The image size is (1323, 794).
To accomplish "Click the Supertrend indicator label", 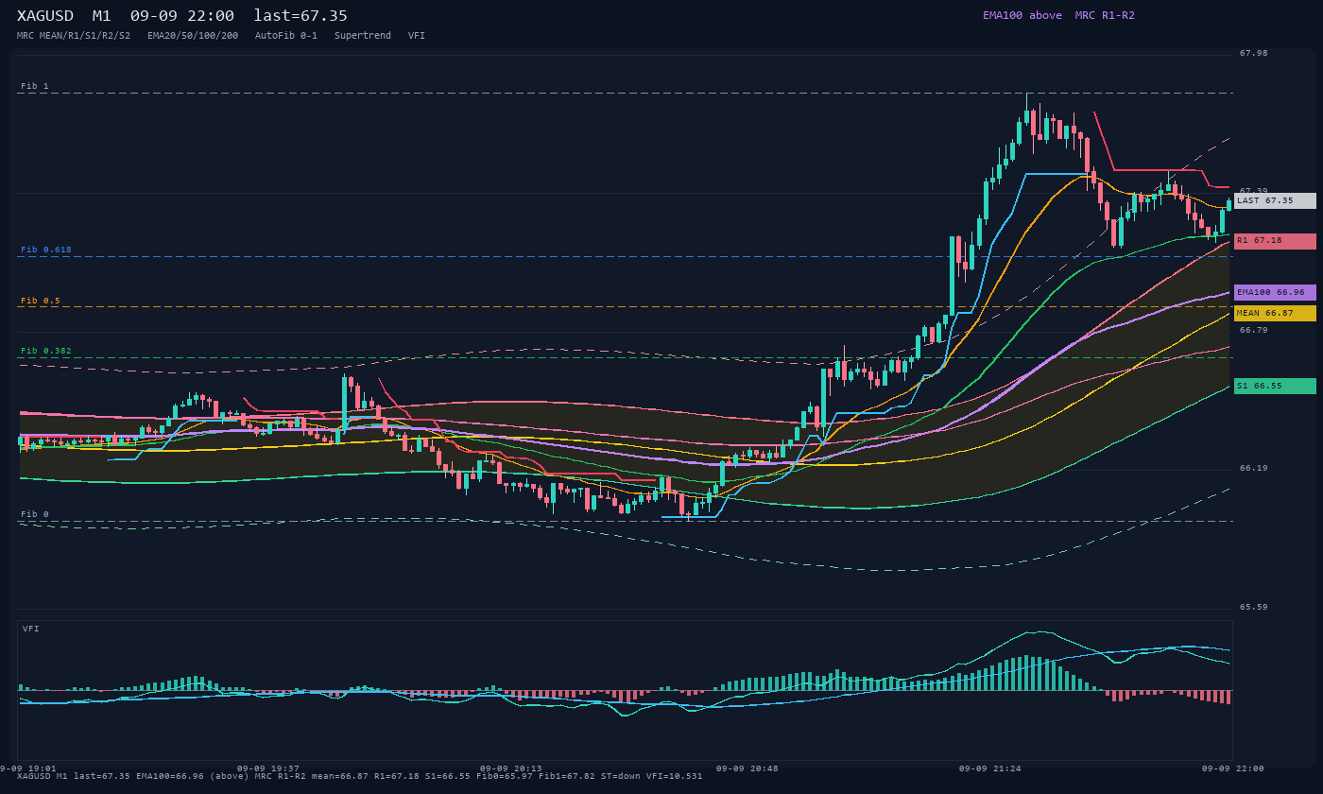I will click(363, 36).
